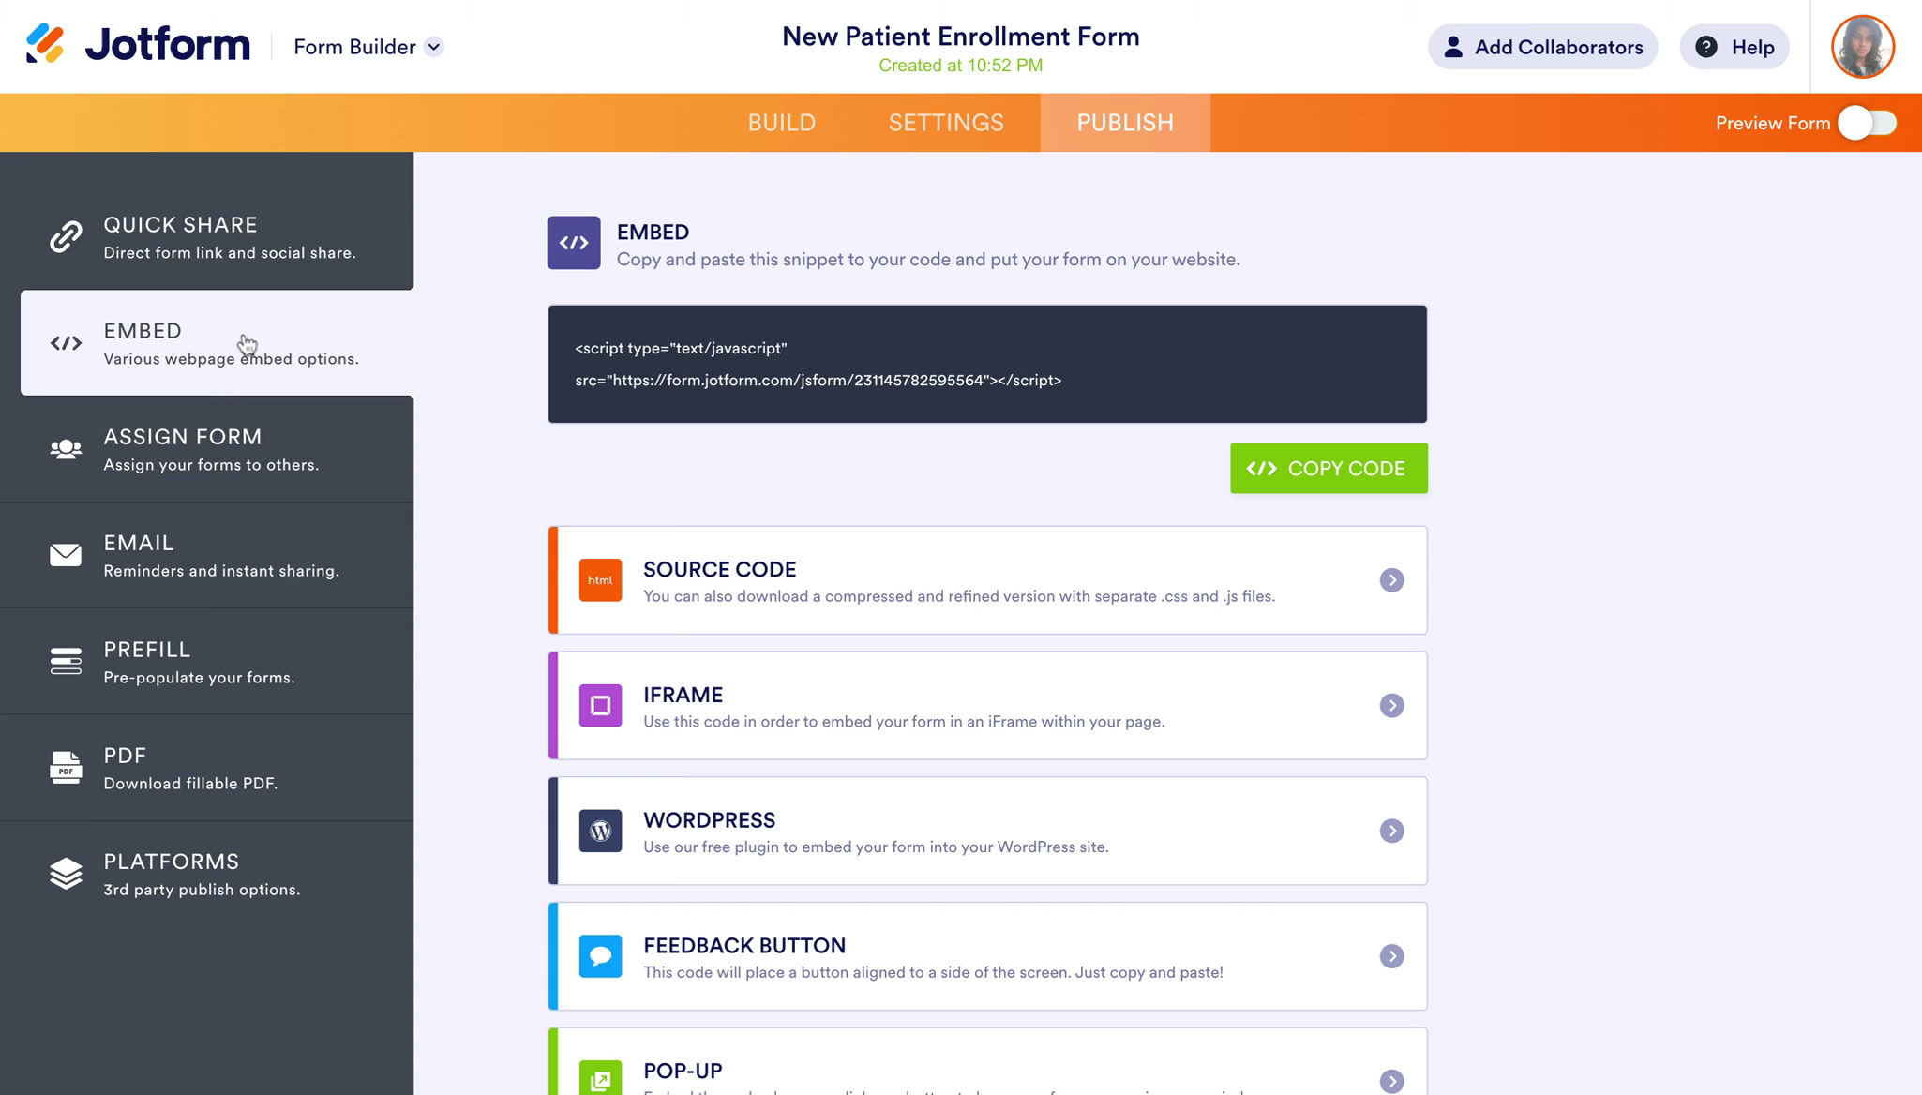
Task: Click the Prefill lines icon
Action: click(66, 661)
